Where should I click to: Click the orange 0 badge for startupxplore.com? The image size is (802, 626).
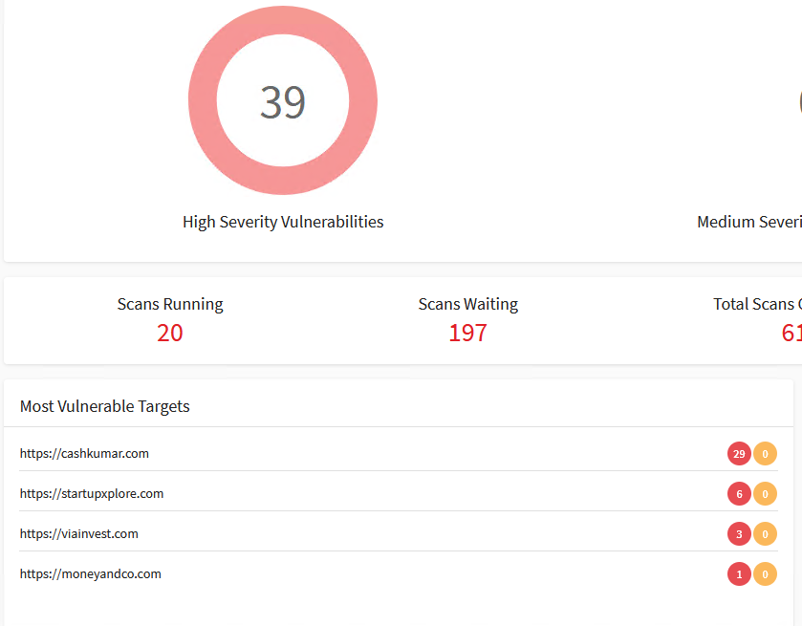tap(765, 494)
